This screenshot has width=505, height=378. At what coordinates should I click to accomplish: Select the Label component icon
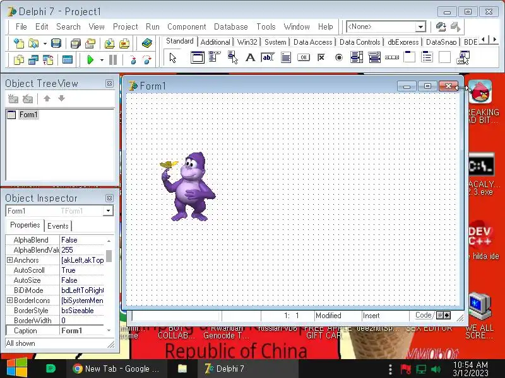click(x=250, y=57)
